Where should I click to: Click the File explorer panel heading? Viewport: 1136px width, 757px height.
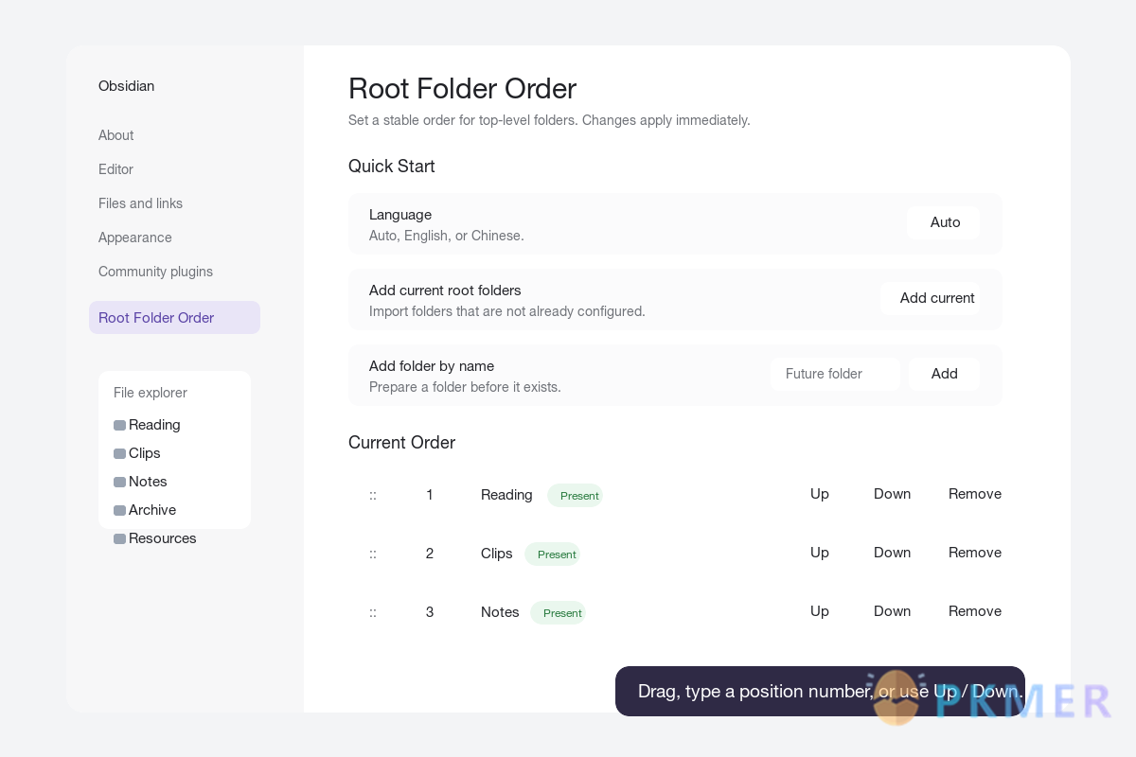pyautogui.click(x=151, y=393)
